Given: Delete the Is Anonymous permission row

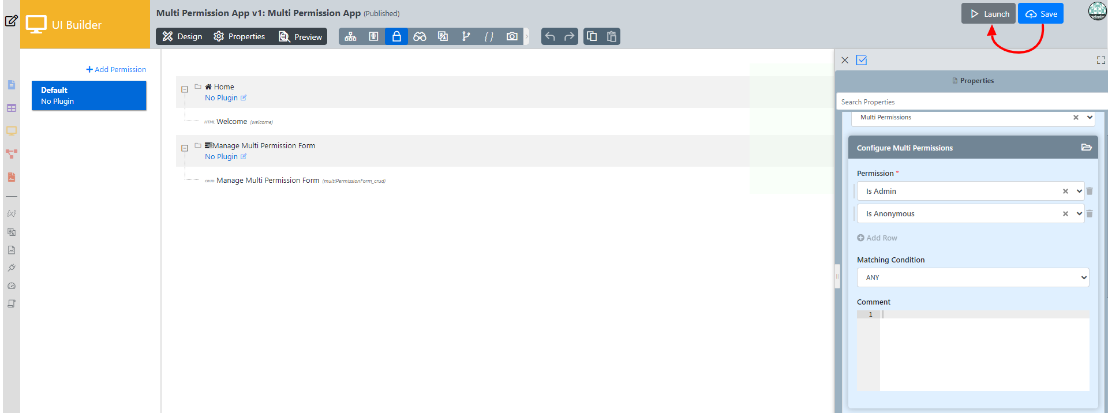Looking at the screenshot, I should 1090,213.
